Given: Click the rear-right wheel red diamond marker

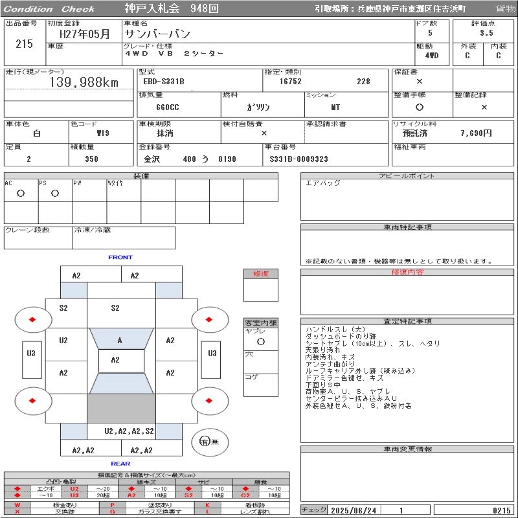Looking at the screenshot, I should pyautogui.click(x=208, y=401).
